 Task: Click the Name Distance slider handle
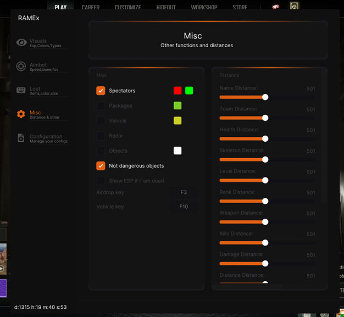[x=265, y=97]
